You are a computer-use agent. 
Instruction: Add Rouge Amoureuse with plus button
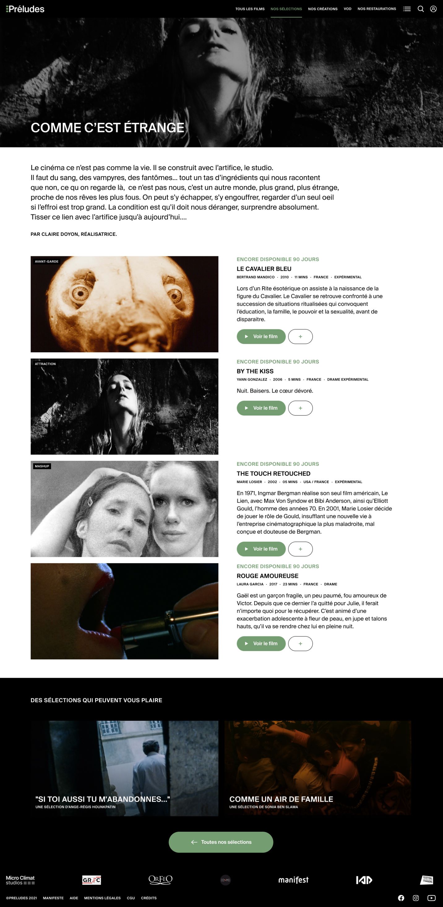pos(300,644)
